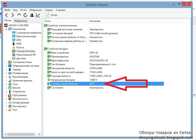Click the Безопасность shield icon
196x140 pixels.
coord(10,99)
